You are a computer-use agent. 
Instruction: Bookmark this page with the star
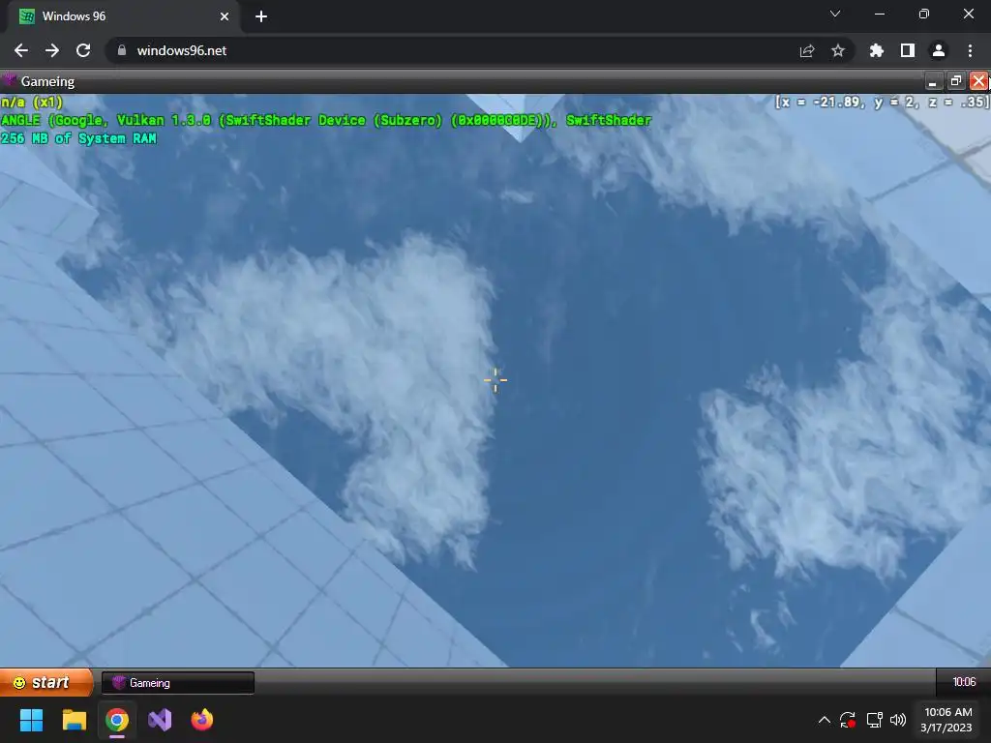838,50
